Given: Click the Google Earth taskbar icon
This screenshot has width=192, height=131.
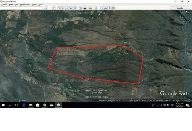Looking at the screenshot, I should coord(58,105).
